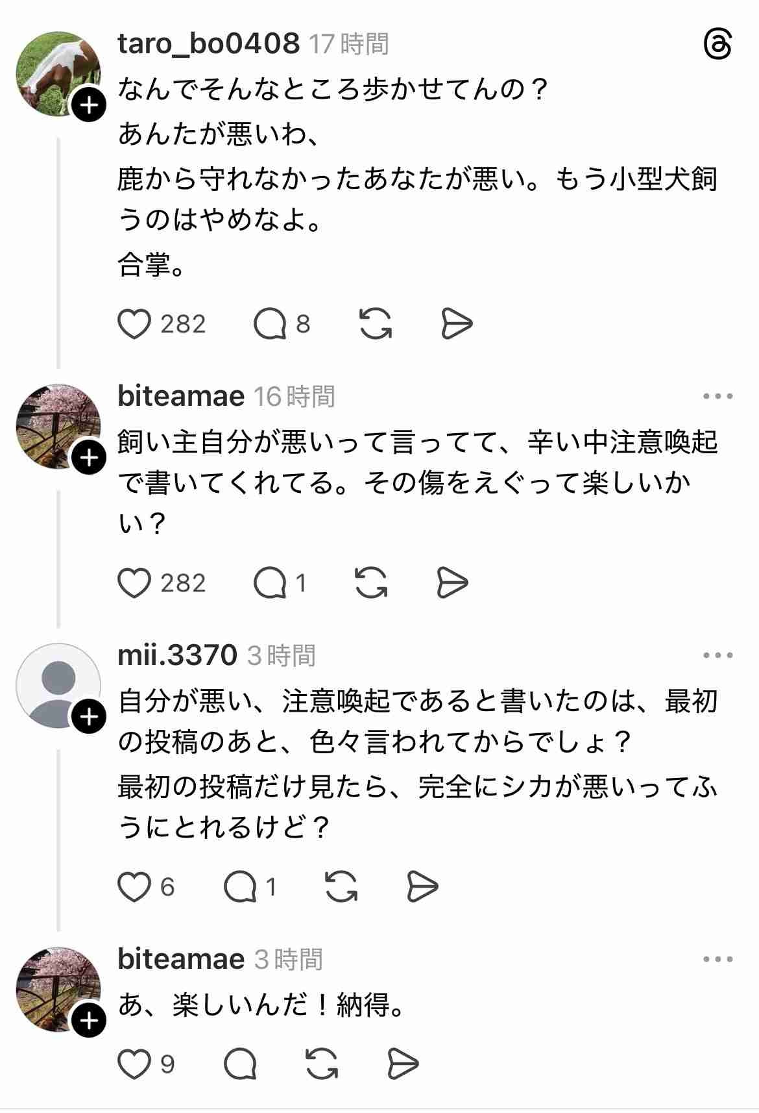Repost taro_bo0408's comment

[376, 324]
